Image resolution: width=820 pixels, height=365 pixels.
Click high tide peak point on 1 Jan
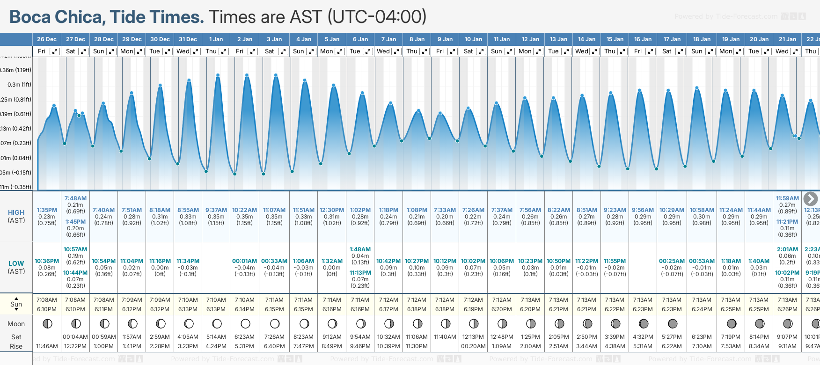(218, 75)
